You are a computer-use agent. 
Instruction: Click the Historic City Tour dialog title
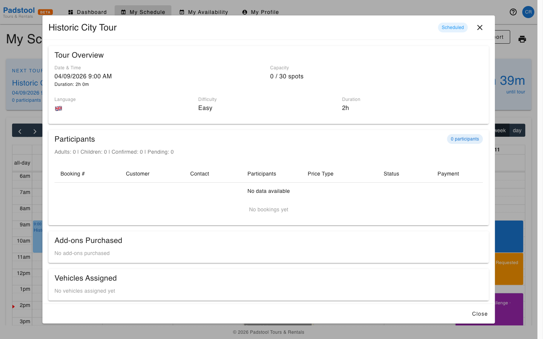pyautogui.click(x=83, y=27)
